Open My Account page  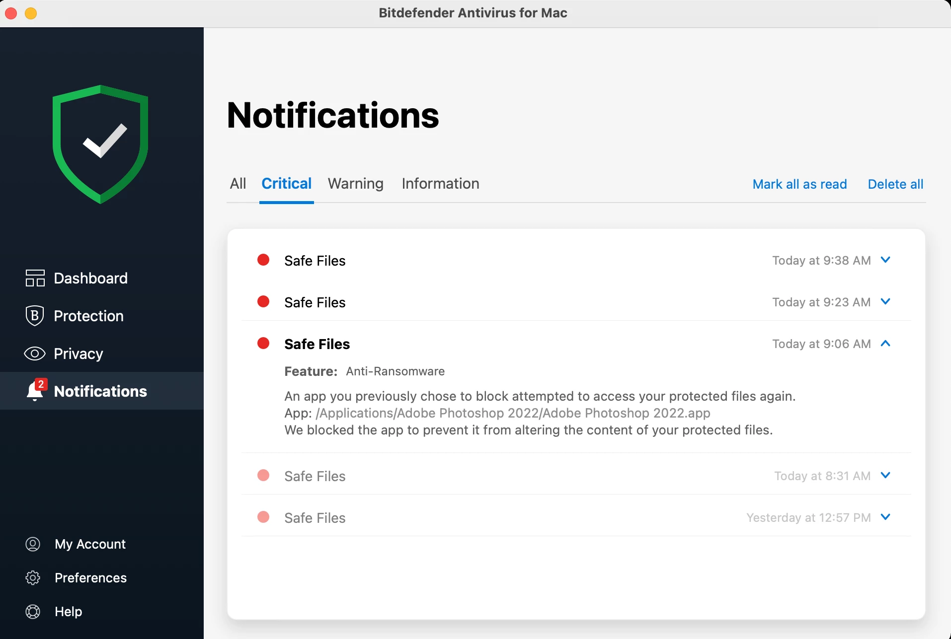point(90,544)
